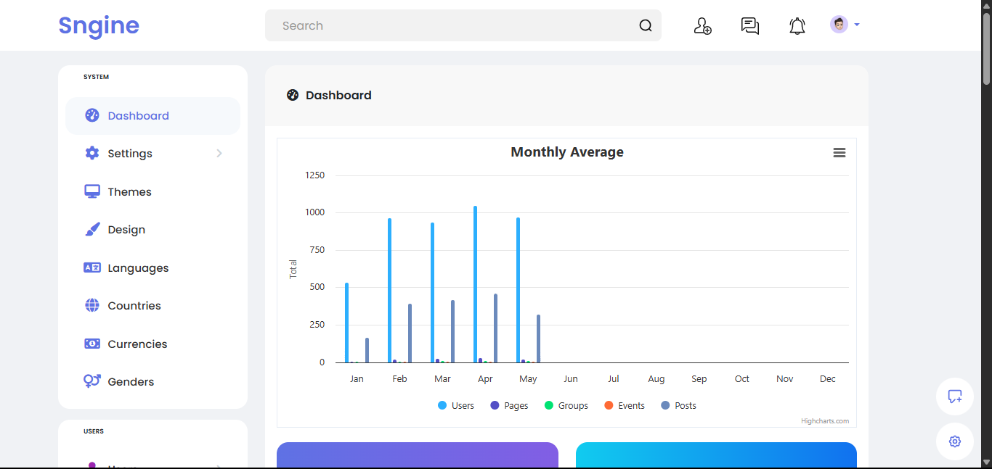Click the Themes monitor icon
Image resolution: width=992 pixels, height=469 pixels.
(x=92, y=191)
